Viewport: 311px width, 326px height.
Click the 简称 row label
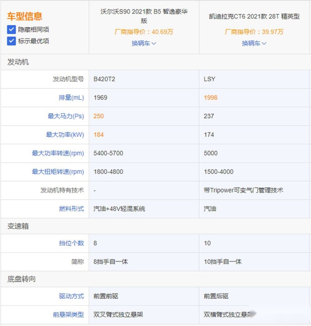[x=77, y=261]
